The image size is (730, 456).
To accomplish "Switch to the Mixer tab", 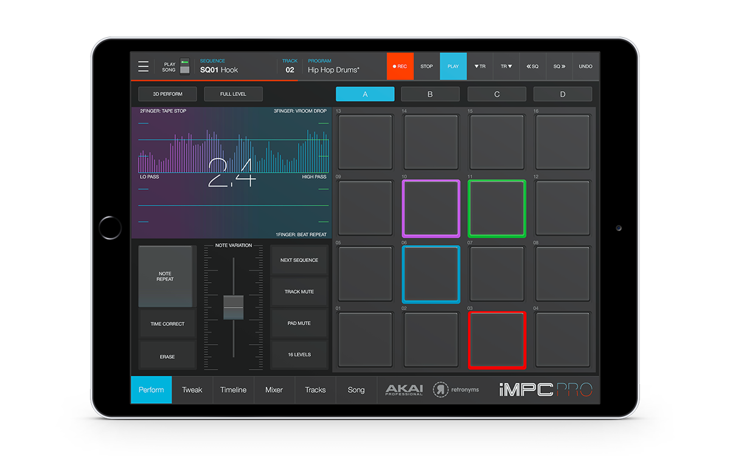I will [274, 390].
